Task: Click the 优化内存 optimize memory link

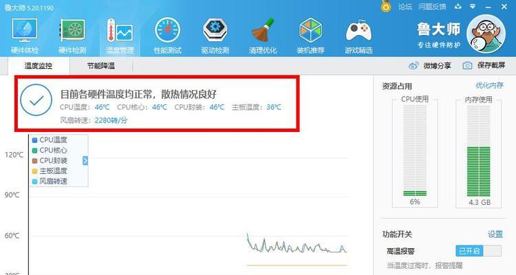Action: pyautogui.click(x=489, y=85)
